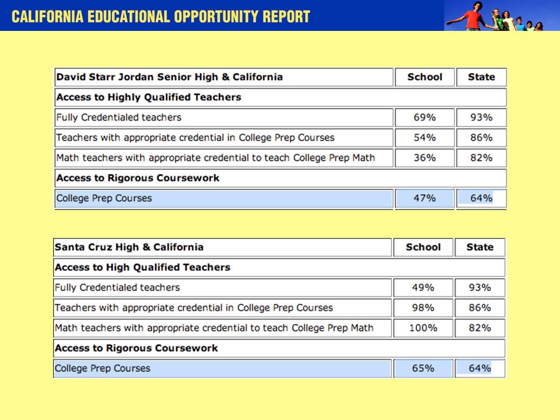The height and width of the screenshot is (420, 560).
Task: Select David Starr Jordan Senior High header cell
Action: pyautogui.click(x=224, y=77)
